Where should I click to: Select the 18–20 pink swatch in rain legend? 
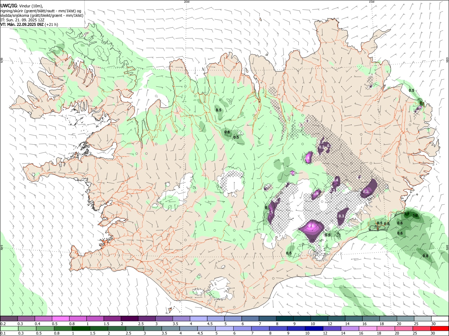[x=386, y=328]
